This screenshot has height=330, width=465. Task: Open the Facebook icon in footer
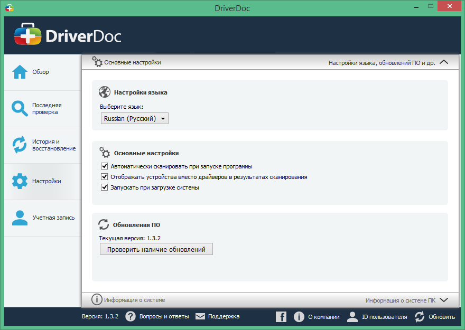tap(281, 317)
